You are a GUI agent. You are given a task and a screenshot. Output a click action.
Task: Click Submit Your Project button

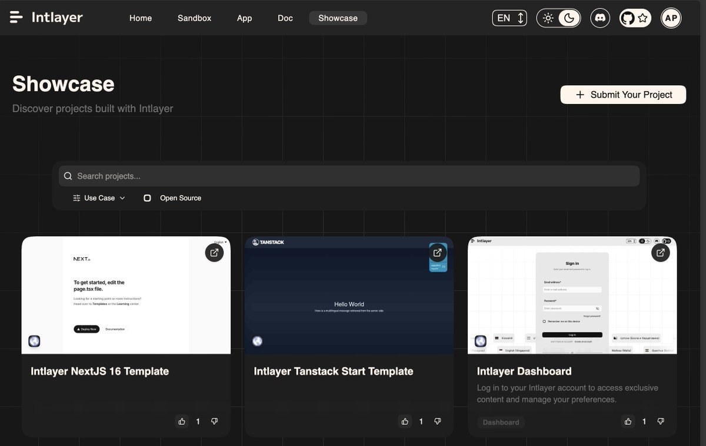click(623, 95)
